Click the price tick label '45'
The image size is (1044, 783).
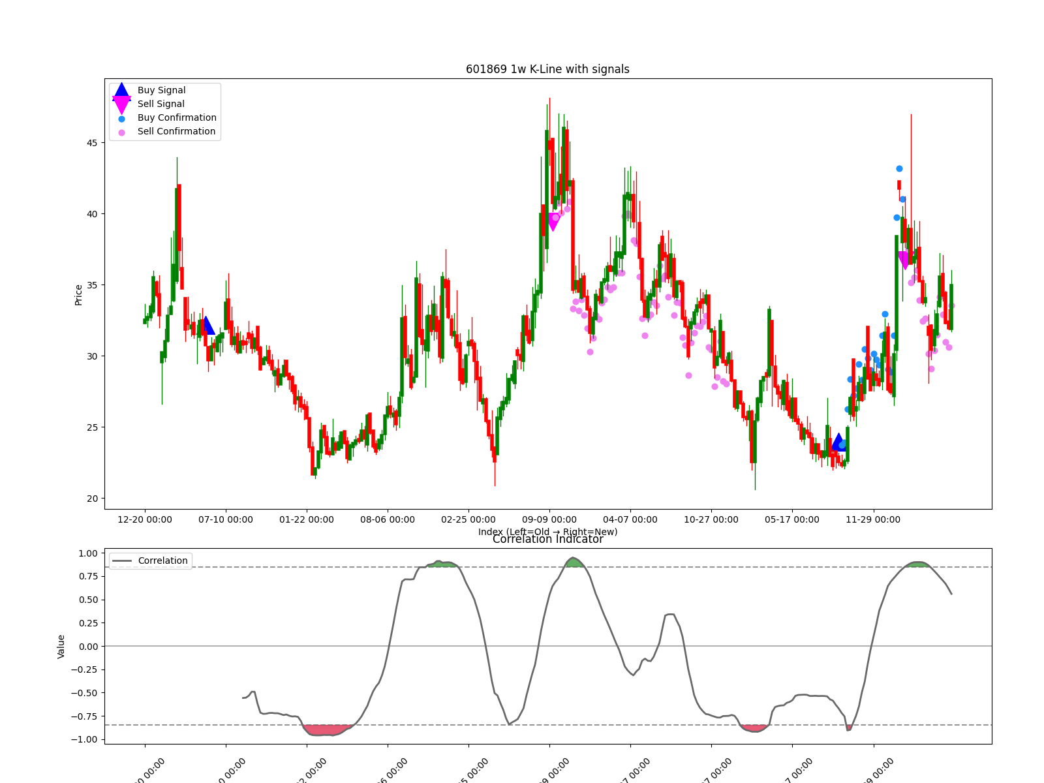pyautogui.click(x=92, y=143)
